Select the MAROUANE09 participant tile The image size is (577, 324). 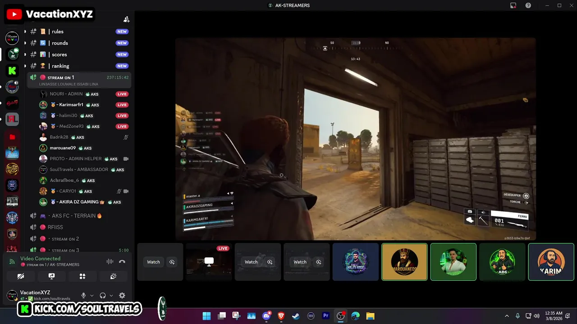point(404,262)
